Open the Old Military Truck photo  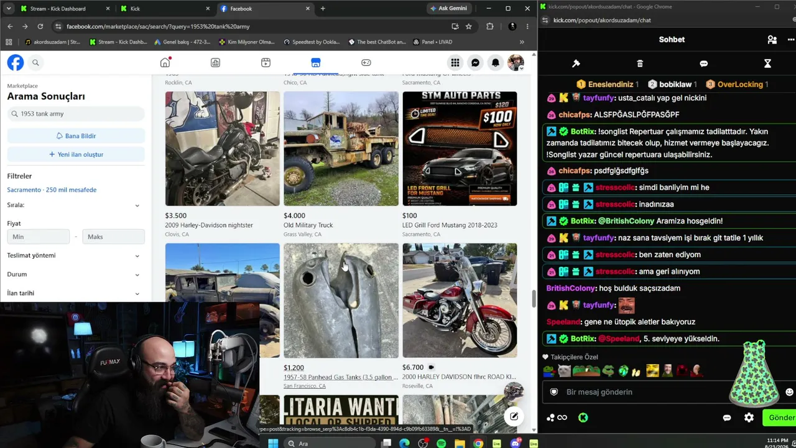(341, 149)
